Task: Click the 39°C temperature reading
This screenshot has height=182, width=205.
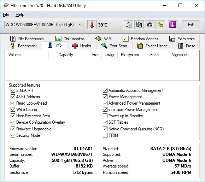Action: (x=103, y=25)
